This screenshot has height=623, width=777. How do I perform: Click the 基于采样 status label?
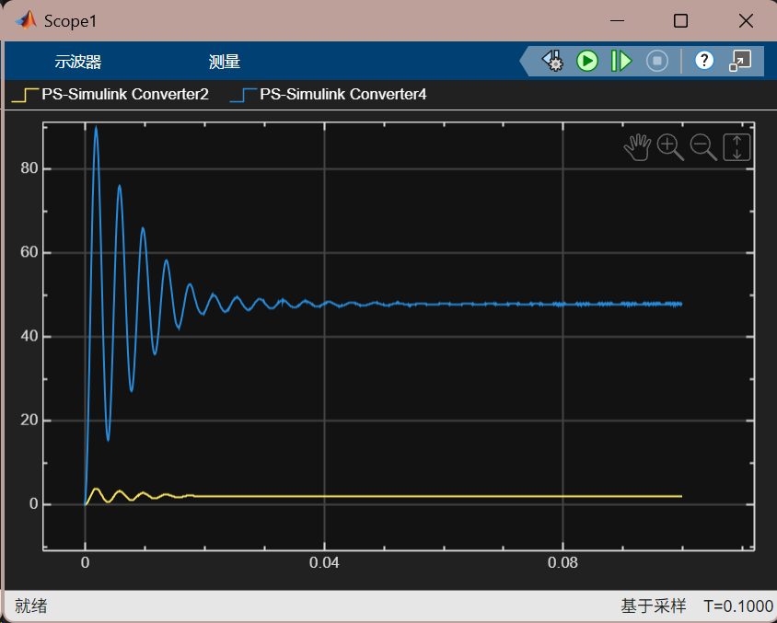click(654, 606)
